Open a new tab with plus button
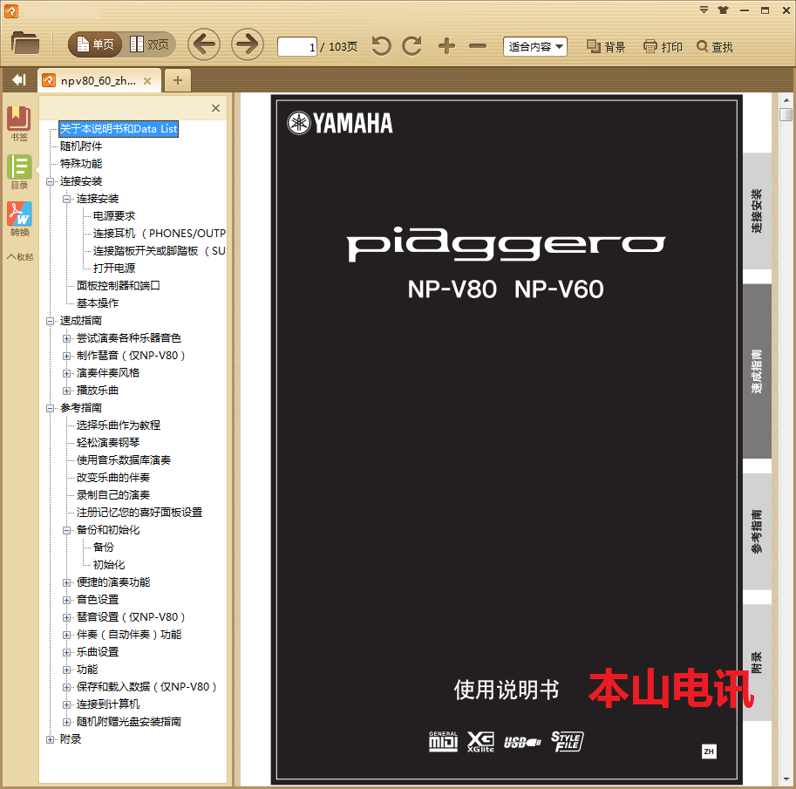The height and width of the screenshot is (789, 796). [178, 80]
